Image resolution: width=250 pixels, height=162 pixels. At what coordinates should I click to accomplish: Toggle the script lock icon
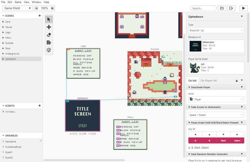(237, 80)
